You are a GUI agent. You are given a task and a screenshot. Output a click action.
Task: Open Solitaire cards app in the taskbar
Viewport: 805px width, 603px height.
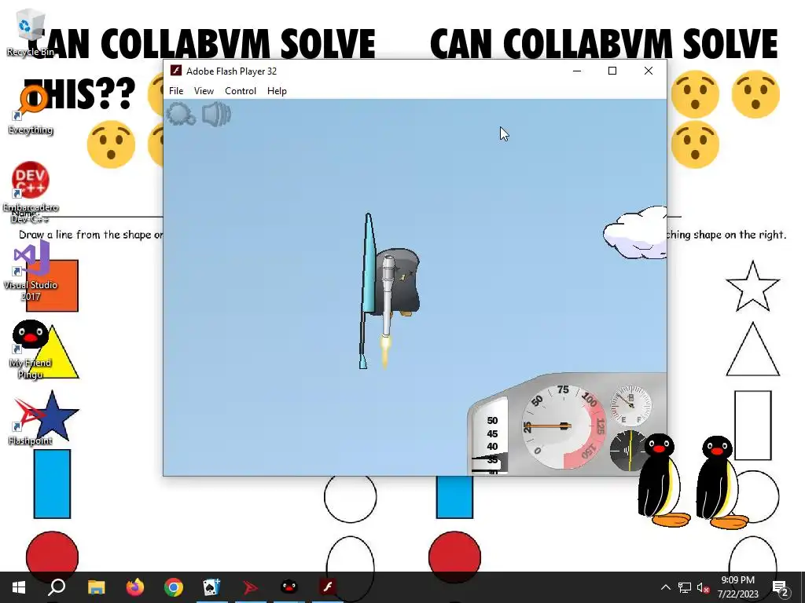pos(211,587)
